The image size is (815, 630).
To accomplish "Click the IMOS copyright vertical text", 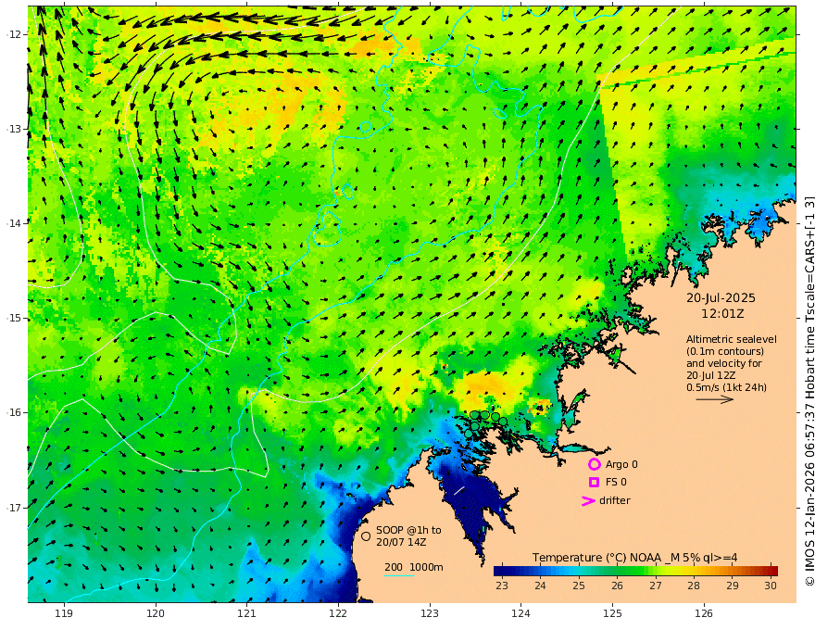I will pos(809,390).
